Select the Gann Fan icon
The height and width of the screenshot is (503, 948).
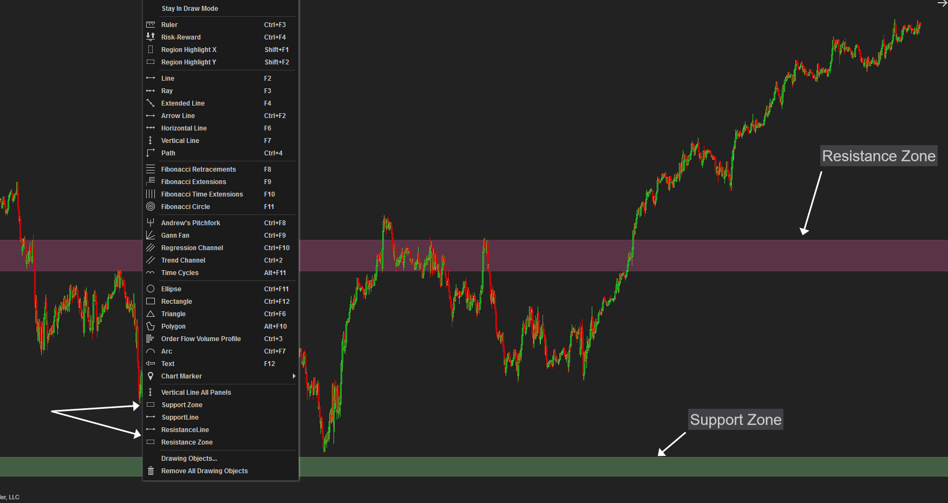coord(151,236)
